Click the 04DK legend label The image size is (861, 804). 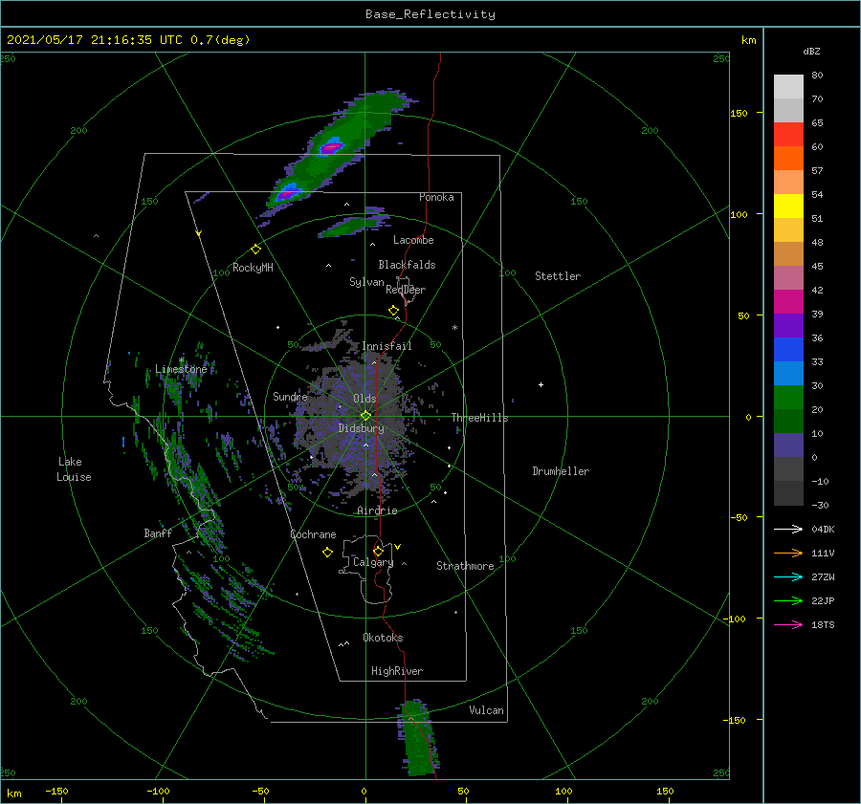tap(823, 529)
